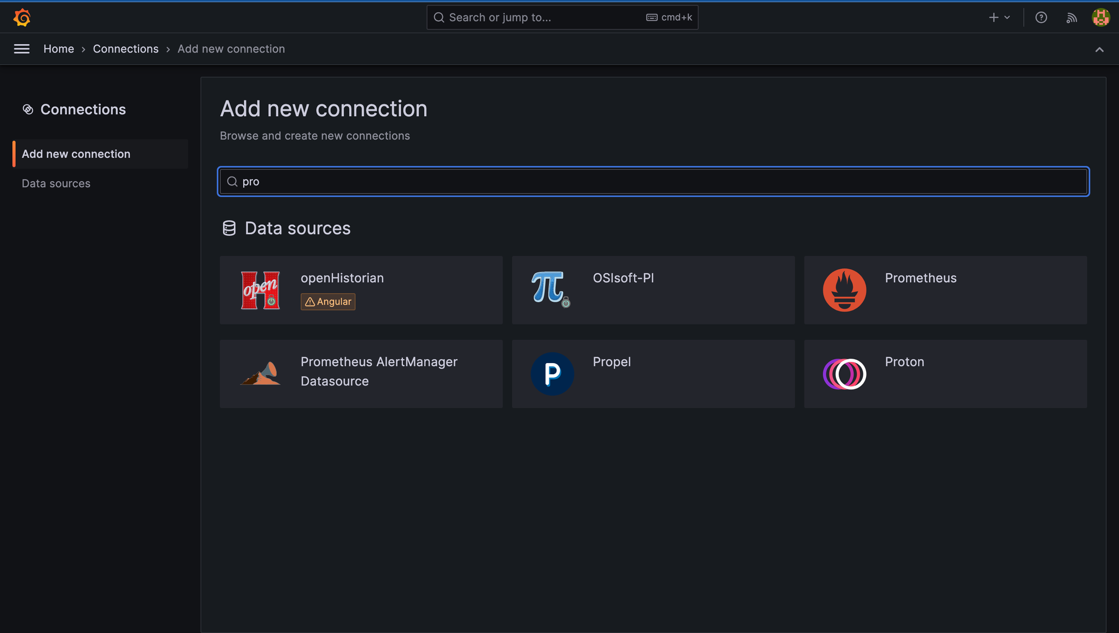Expand the plus new-item dropdown
The height and width of the screenshot is (633, 1119).
pos(999,17)
